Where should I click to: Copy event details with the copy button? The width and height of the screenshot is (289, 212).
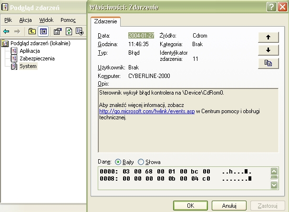(x=268, y=63)
